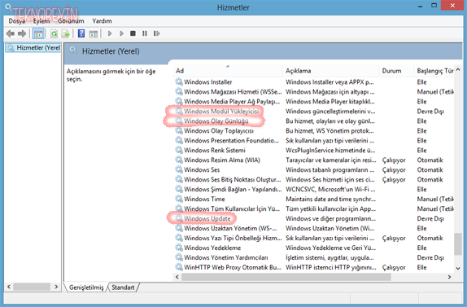Toggle the show/hide console tree icon

(x=38, y=33)
